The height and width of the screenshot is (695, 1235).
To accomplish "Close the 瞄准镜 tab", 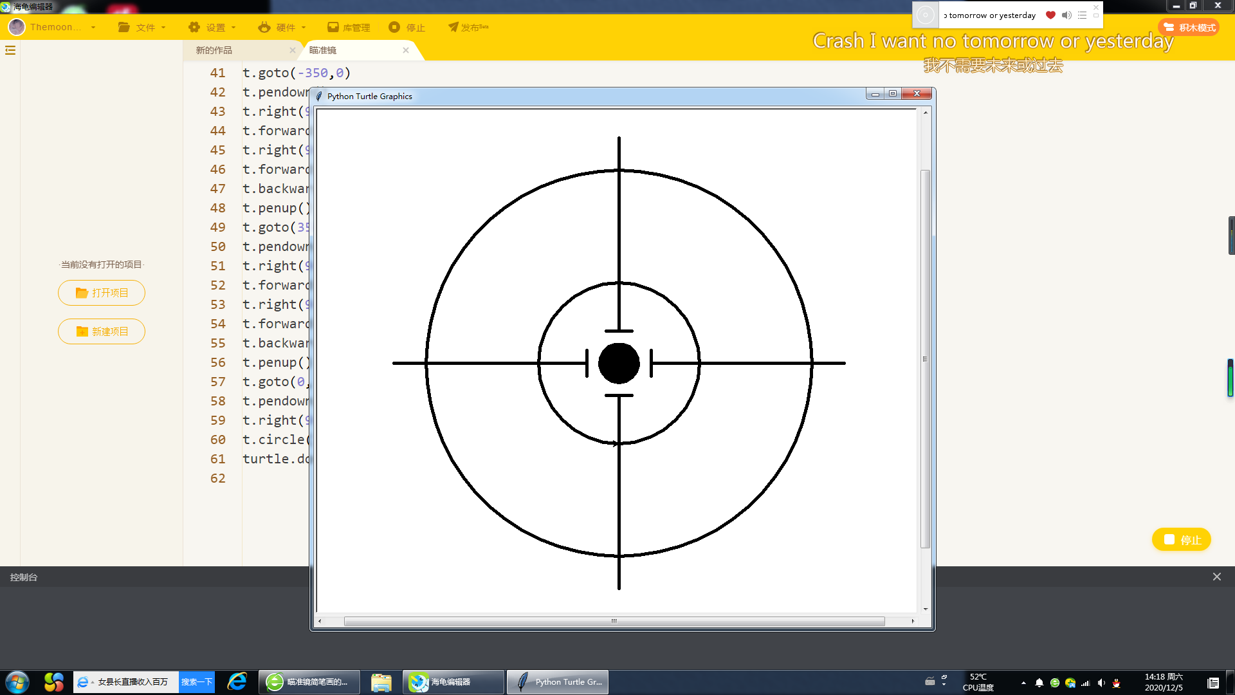I will pos(406,50).
